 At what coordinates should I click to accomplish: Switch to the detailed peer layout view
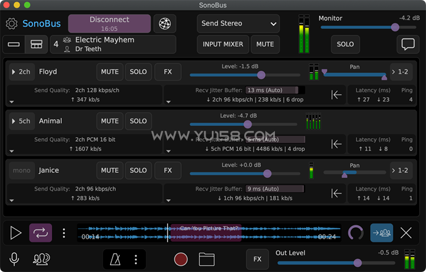(x=36, y=44)
